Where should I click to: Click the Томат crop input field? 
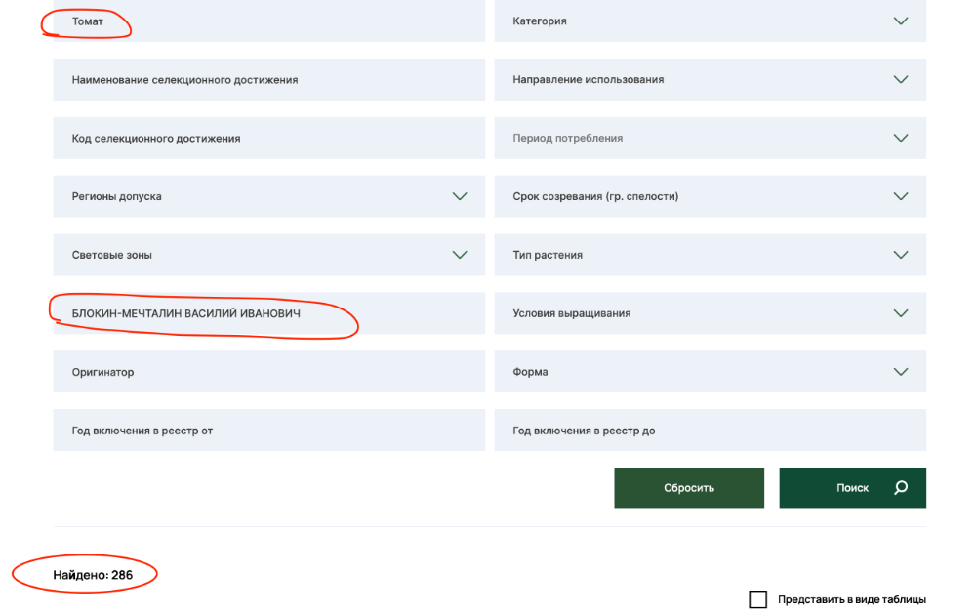[x=268, y=21]
